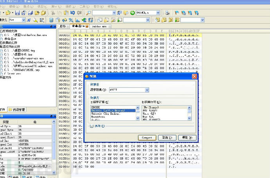Open the address format dropdown in toolbar
This screenshot has width=270, height=178.
click(x=158, y=13)
